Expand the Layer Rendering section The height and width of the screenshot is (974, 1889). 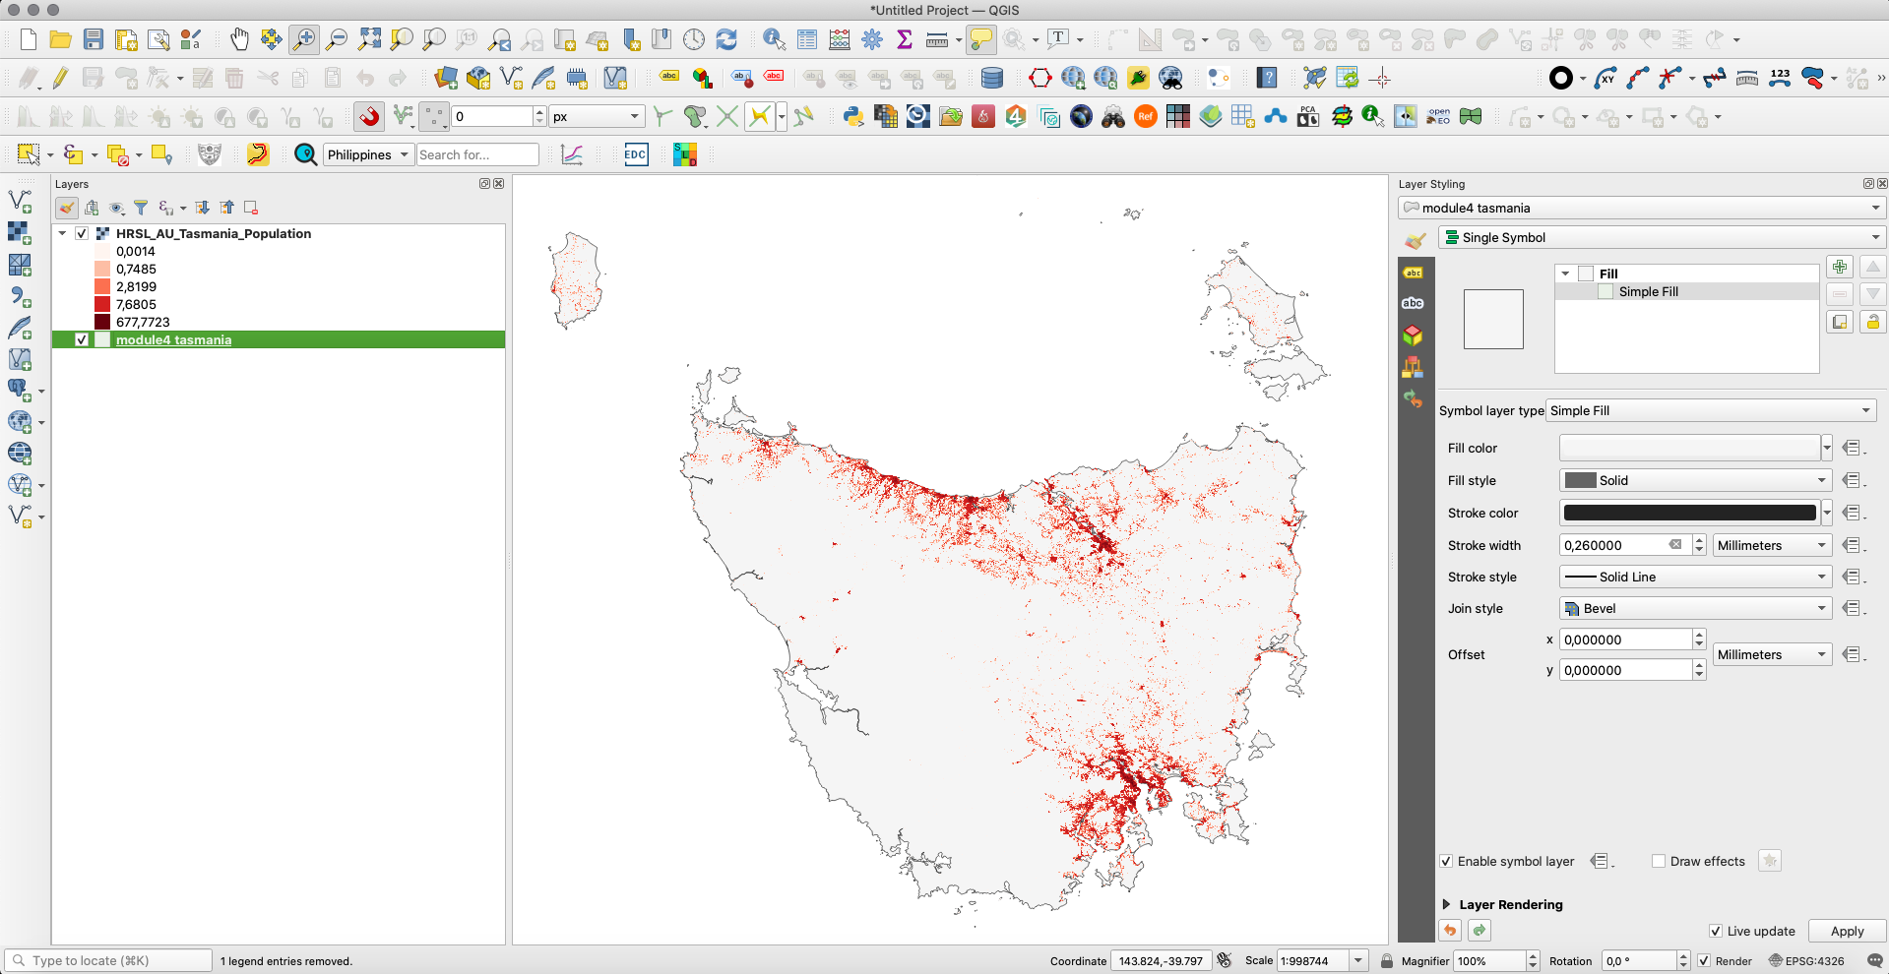pyautogui.click(x=1446, y=904)
